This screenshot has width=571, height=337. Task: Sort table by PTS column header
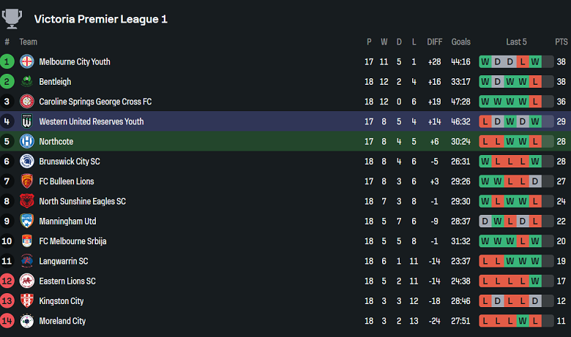(561, 42)
